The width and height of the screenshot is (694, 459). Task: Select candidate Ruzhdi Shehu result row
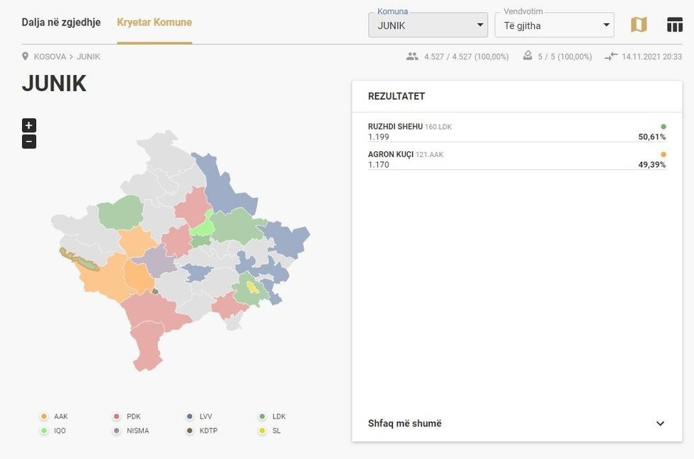[x=516, y=132]
